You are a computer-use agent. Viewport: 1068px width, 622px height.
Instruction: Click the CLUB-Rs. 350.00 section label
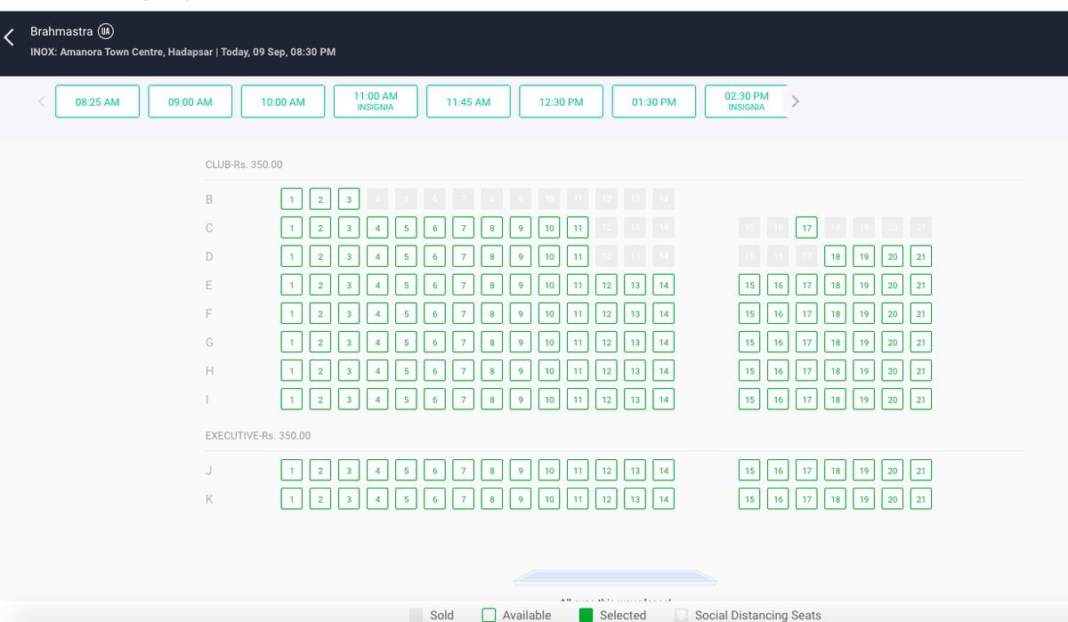(244, 165)
